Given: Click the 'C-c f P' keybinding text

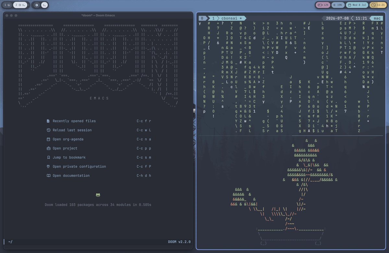Looking at the screenshot, I should [x=144, y=167].
